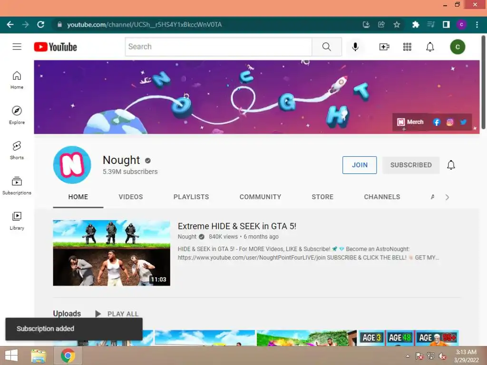The image size is (487, 365).
Task: Switch to the CHANNELS tab
Action: [382, 197]
